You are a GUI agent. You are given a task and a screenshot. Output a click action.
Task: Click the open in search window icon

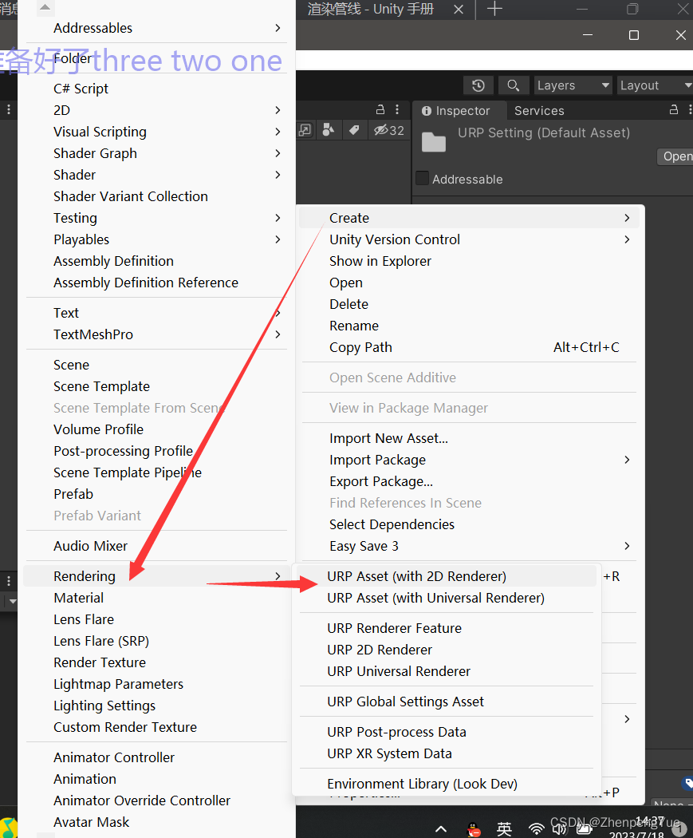(x=305, y=130)
